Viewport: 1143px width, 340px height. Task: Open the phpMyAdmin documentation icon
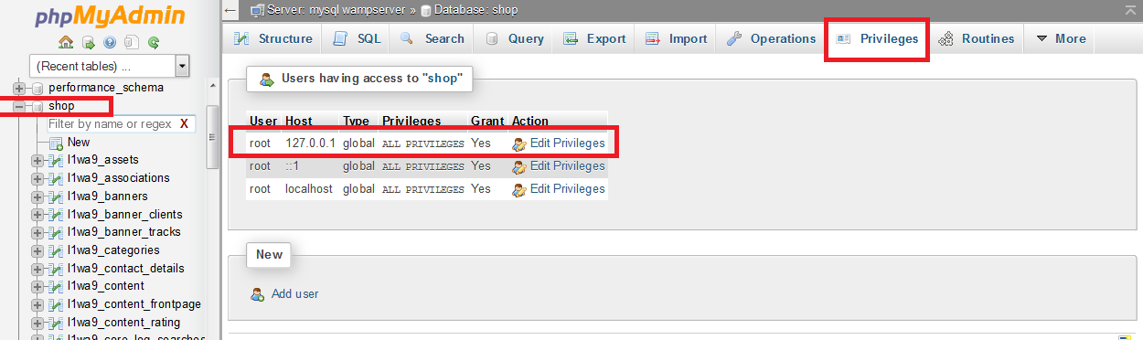coord(110,42)
